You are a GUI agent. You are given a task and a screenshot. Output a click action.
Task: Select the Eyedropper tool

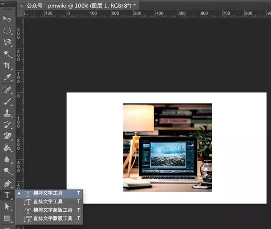(x=7, y=77)
